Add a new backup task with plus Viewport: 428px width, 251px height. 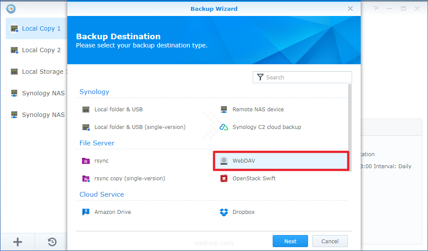18,242
